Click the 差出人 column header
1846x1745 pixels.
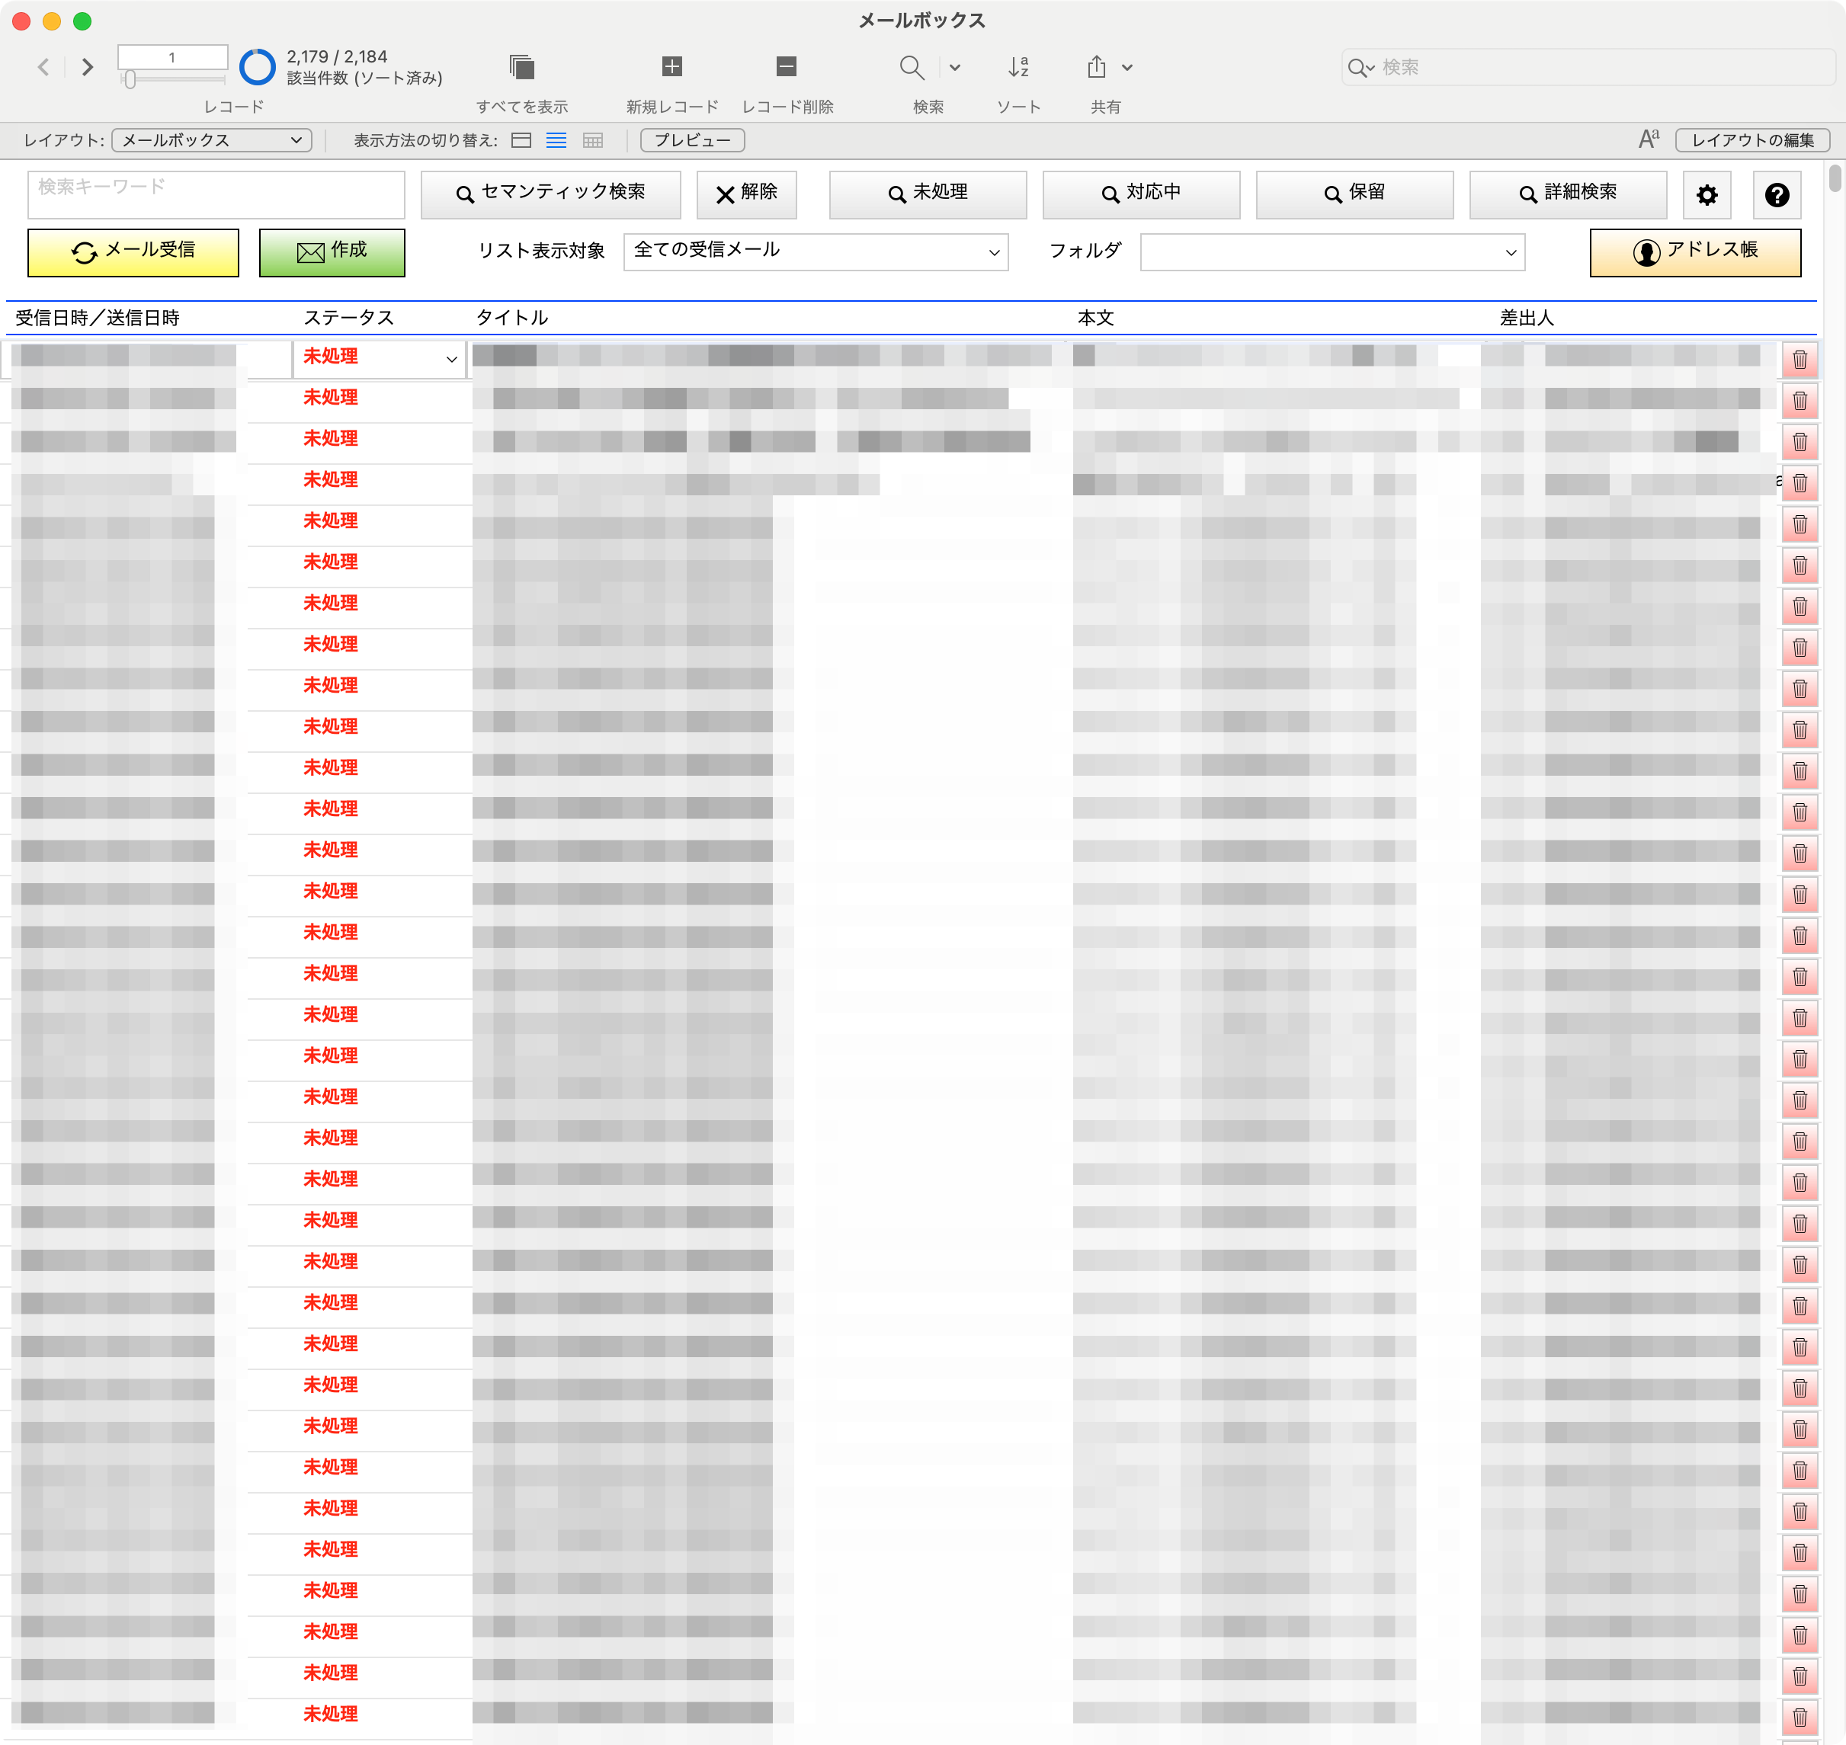coord(1526,318)
